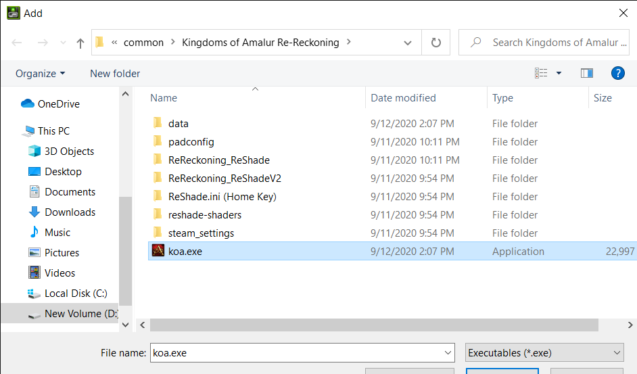Open the Organize menu
Image resolution: width=637 pixels, height=374 pixels.
pos(40,74)
